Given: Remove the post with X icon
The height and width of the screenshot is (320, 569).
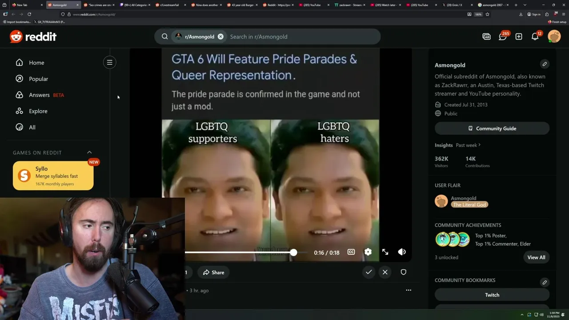Looking at the screenshot, I should tap(385, 272).
